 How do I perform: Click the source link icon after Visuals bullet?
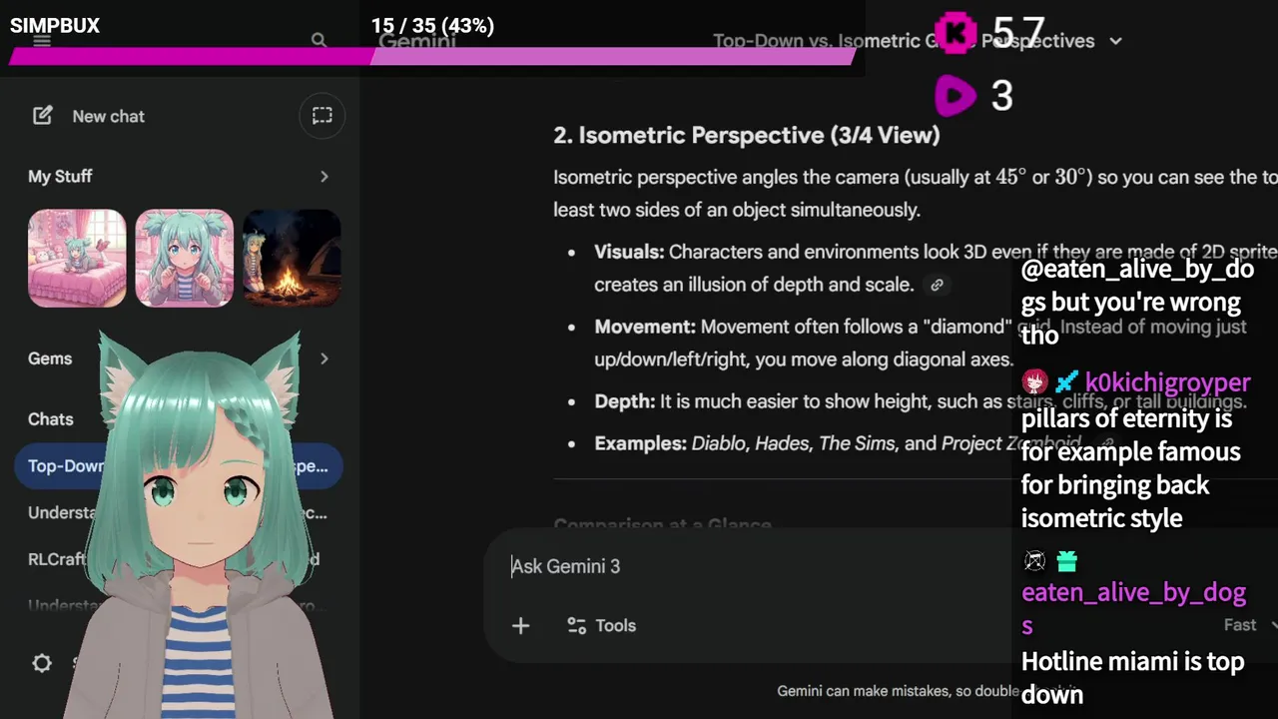pyautogui.click(x=937, y=285)
